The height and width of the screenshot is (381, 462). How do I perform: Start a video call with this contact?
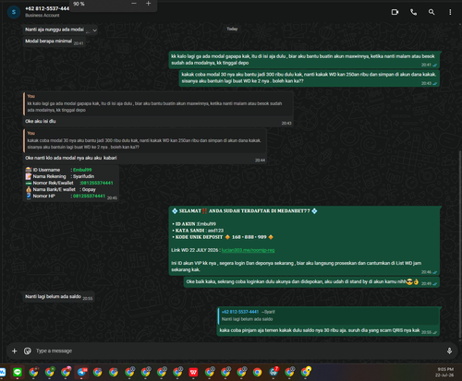pyautogui.click(x=395, y=12)
